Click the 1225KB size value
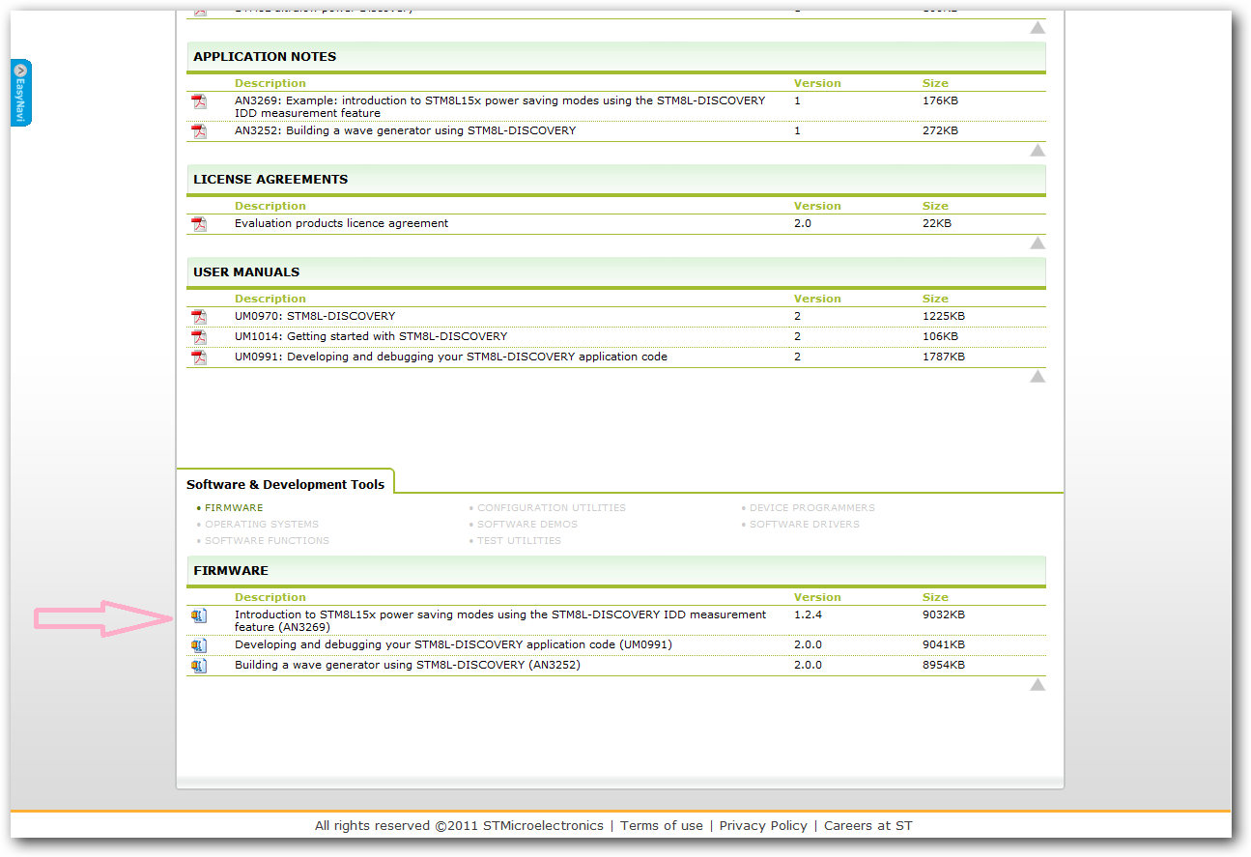The image size is (1251, 857). pyautogui.click(x=944, y=316)
